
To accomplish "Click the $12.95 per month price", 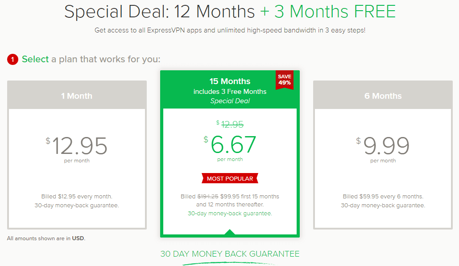I will (x=77, y=149).
